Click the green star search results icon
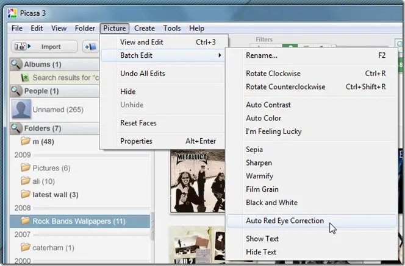 point(25,77)
